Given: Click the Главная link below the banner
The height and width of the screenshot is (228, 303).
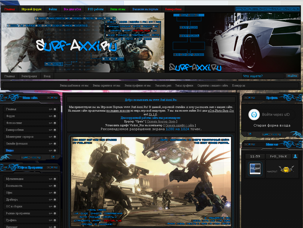Looking at the screenshot, I should point(10,76).
